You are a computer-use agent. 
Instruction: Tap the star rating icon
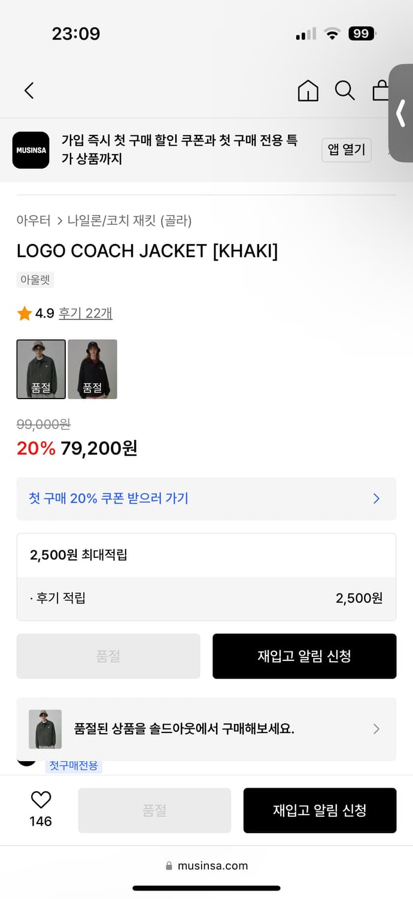pos(25,313)
